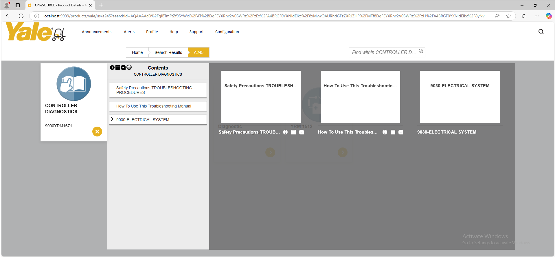Click the CONTROLLER DIAGNOSTICS title in left card
Image resolution: width=555 pixels, height=257 pixels.
(x=61, y=109)
